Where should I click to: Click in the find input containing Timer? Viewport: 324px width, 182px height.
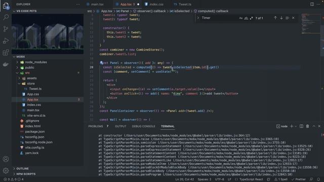click(219, 18)
